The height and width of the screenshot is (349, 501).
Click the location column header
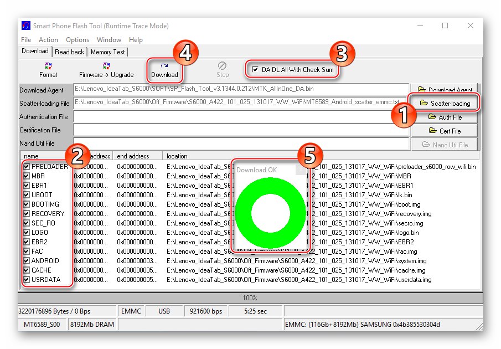pos(321,156)
